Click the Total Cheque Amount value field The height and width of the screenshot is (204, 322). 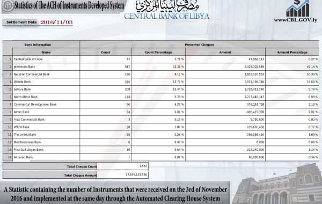tap(122, 175)
